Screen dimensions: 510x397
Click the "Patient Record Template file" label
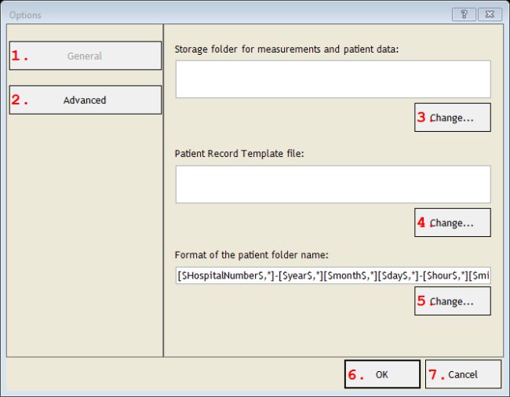coord(241,153)
